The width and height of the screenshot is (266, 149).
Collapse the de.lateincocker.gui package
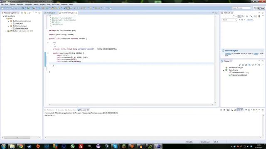point(9,26)
